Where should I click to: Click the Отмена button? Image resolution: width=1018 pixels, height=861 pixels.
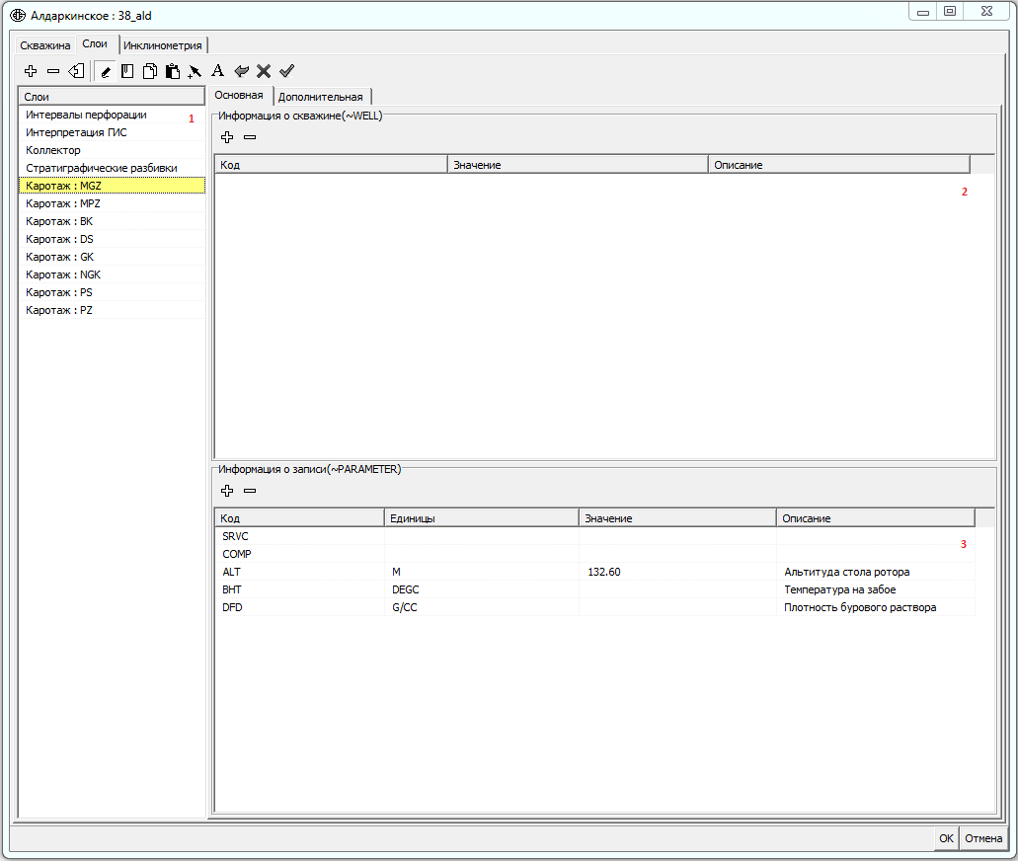[982, 838]
